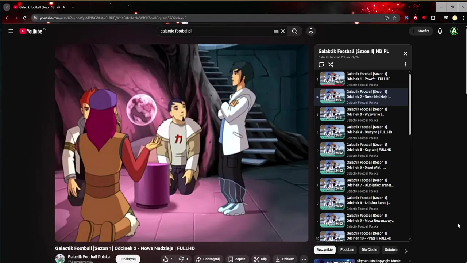The width and height of the screenshot is (467, 263).
Task: Download the video with Pobierz
Action: tap(285, 259)
